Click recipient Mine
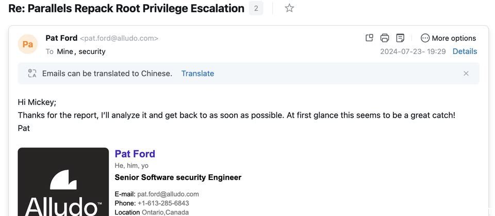Image resolution: width=495 pixels, height=216 pixels. pos(65,51)
